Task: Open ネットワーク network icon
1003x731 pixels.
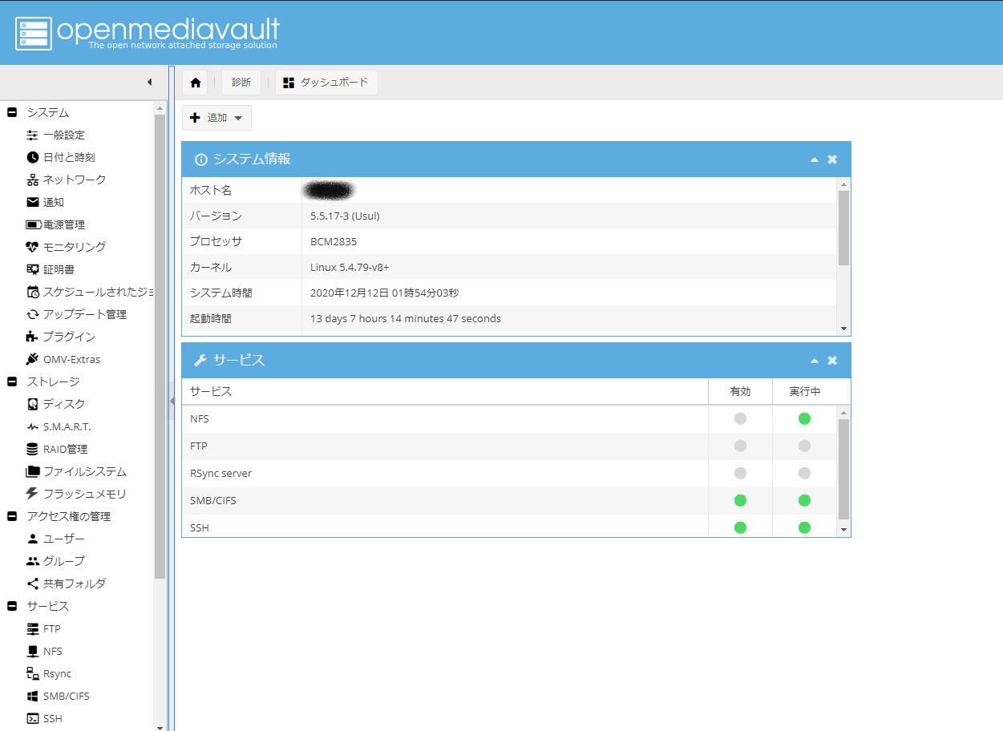Action: click(33, 180)
